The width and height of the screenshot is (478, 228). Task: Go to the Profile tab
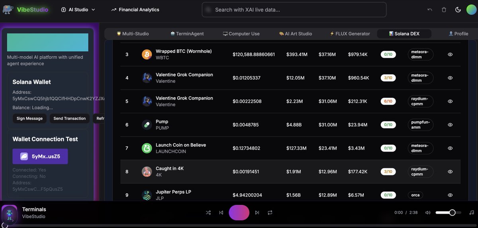458,33
